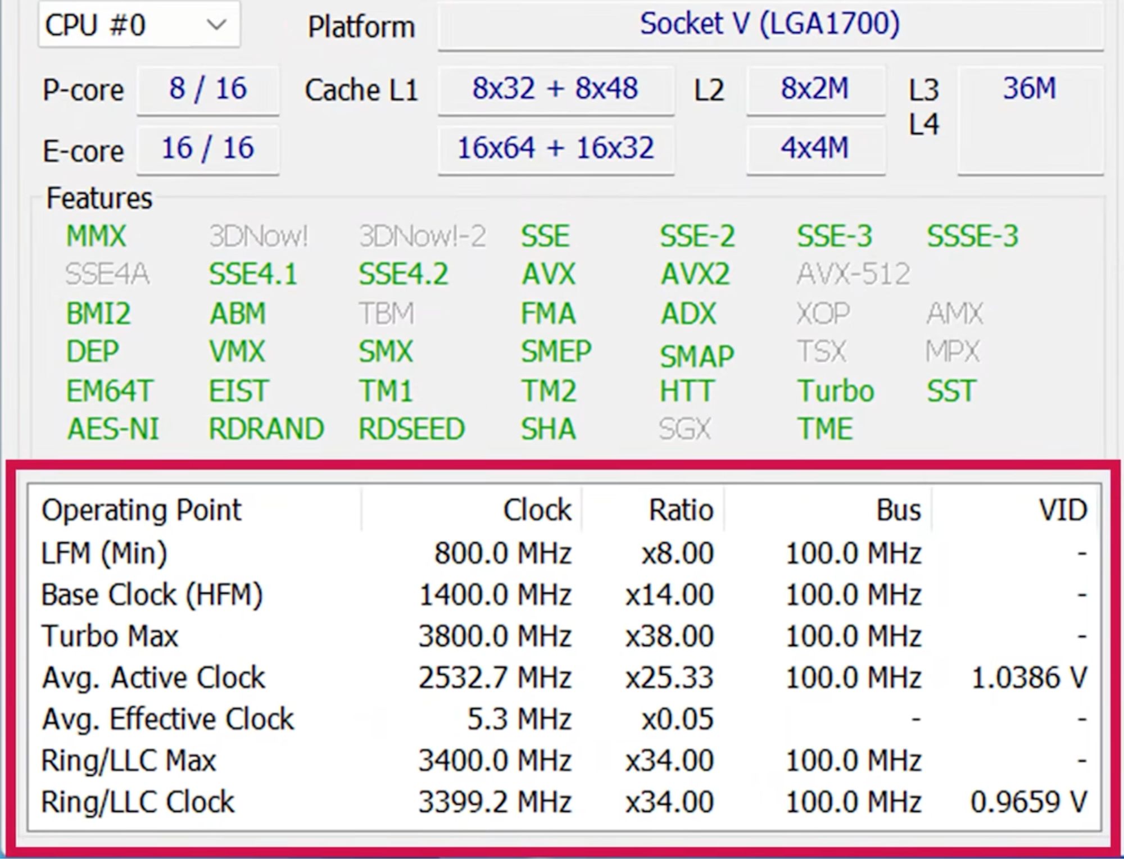Select the L1 cache 8x32 + 8x48 field

(x=555, y=89)
